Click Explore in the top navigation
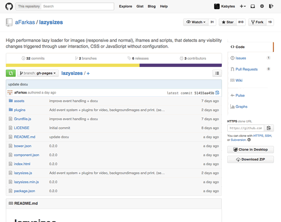The height and width of the screenshot is (222, 281). click(125, 6)
